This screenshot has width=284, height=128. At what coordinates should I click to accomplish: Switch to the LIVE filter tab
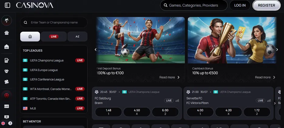click(x=54, y=37)
